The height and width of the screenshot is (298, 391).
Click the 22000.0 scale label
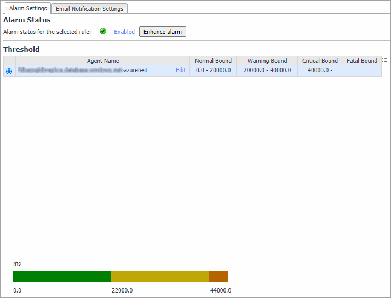pyautogui.click(x=122, y=290)
